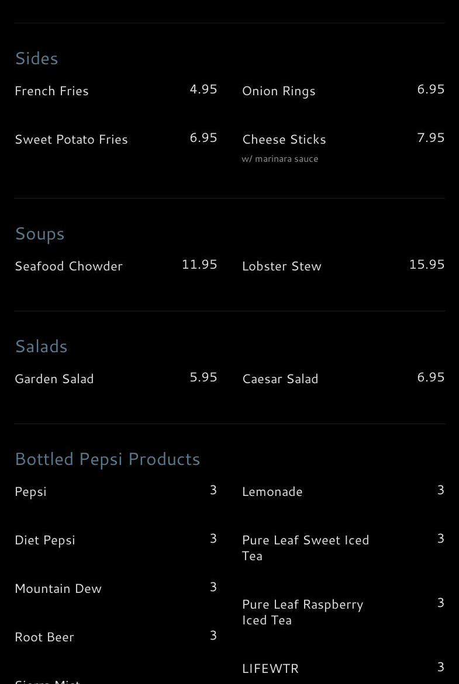Viewport: 459px width, 684px height.
Task: Pick Lemonade from drinks list
Action: (x=272, y=492)
